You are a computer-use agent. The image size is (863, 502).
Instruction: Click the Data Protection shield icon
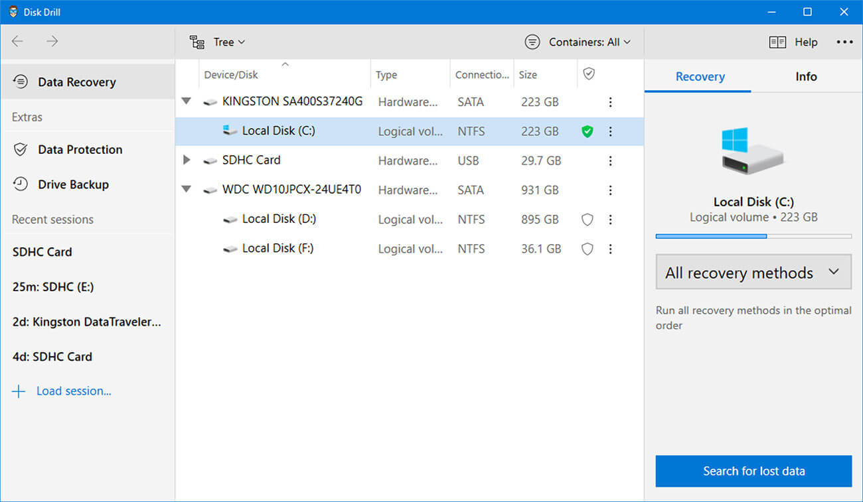21,149
